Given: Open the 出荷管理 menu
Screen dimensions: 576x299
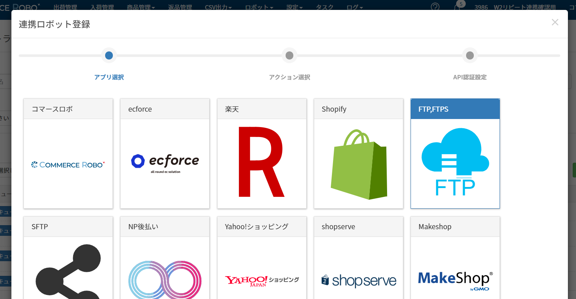Looking at the screenshot, I should [x=65, y=7].
